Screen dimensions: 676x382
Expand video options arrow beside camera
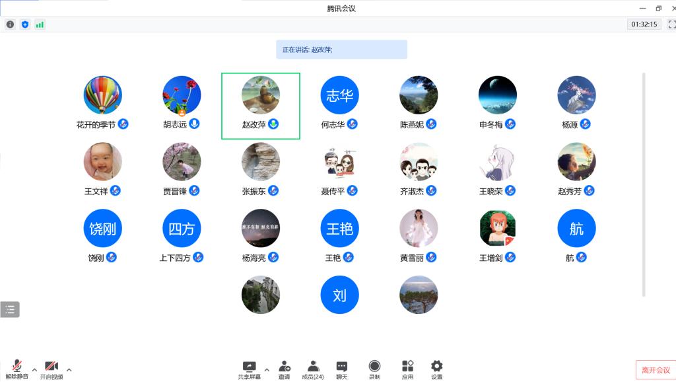click(x=69, y=370)
